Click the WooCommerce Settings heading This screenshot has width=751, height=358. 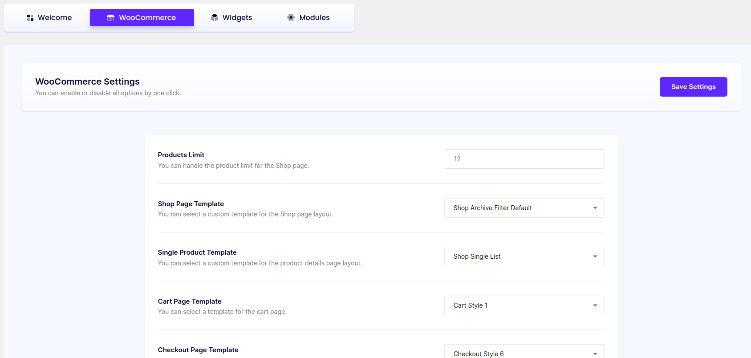(87, 81)
